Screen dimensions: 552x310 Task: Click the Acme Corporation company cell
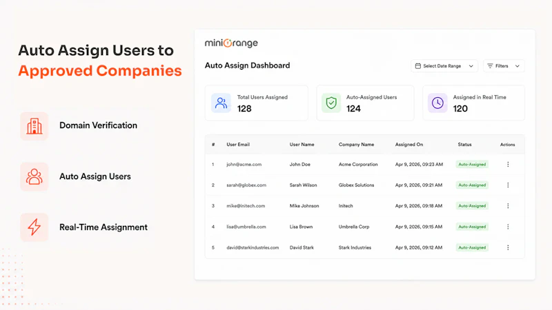(358, 164)
